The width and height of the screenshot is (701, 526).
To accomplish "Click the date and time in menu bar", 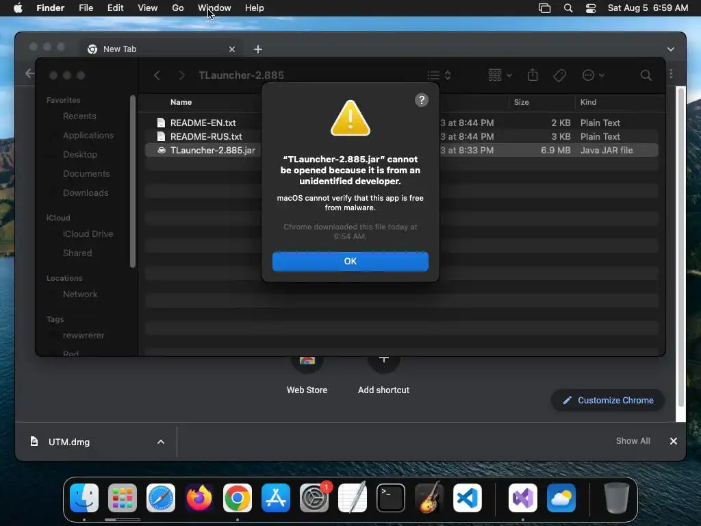I will 648,8.
